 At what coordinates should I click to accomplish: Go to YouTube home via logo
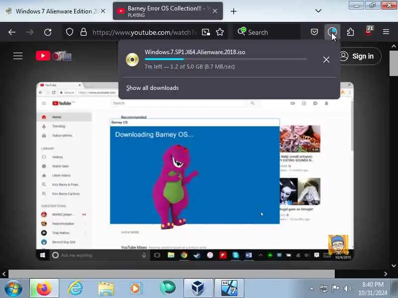[x=54, y=56]
